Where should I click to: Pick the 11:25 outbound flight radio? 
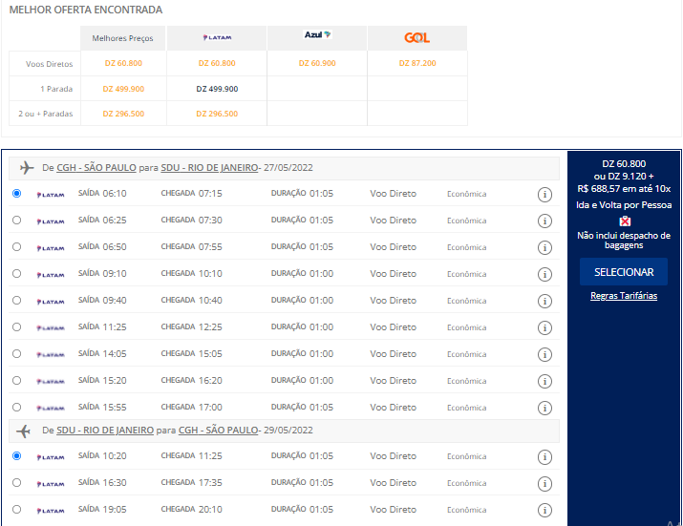[16, 327]
